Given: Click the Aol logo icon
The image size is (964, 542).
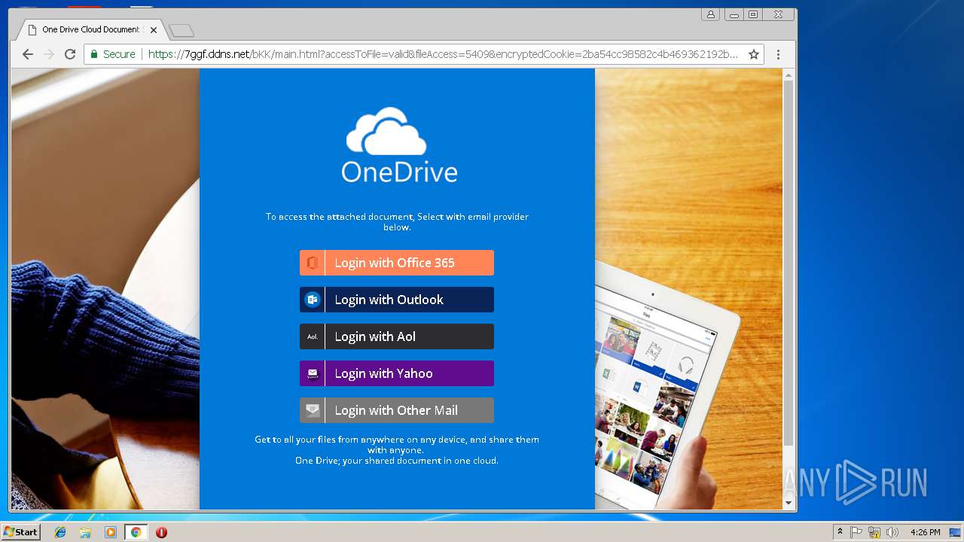Looking at the screenshot, I should click(312, 336).
